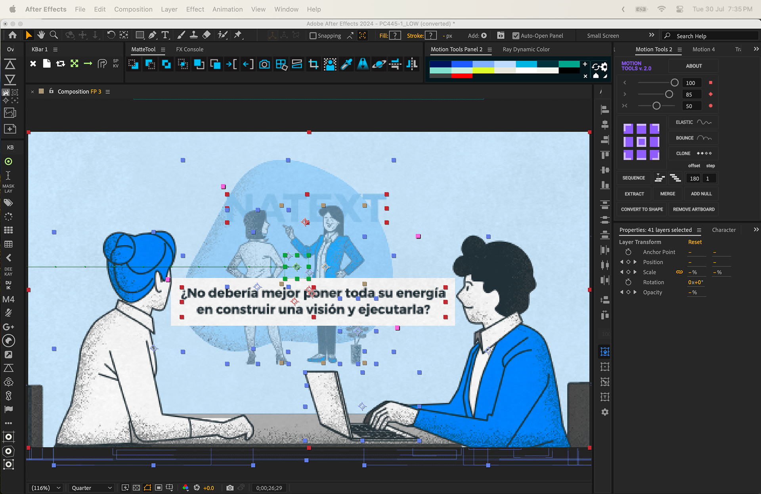
Task: Click the CONVERT TO SHAPE button
Action: tap(642, 209)
